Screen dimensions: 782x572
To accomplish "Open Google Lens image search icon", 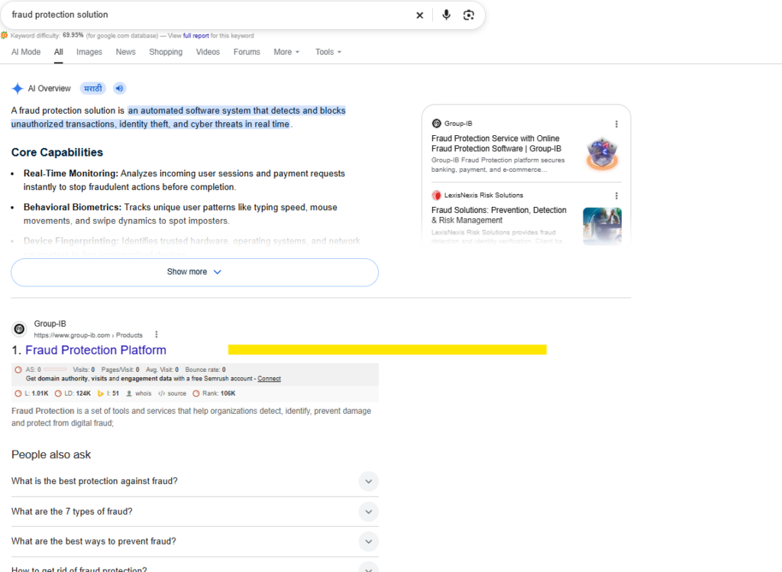I will [468, 15].
